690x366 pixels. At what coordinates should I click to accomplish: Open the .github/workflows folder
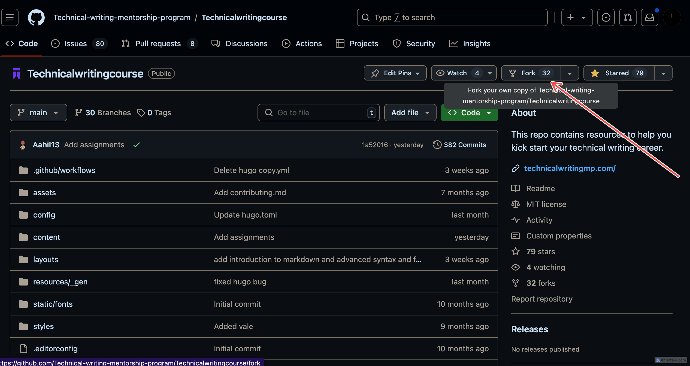click(64, 170)
